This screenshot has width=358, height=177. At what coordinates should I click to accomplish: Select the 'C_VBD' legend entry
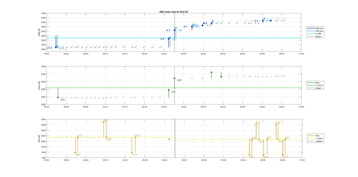[318, 34]
